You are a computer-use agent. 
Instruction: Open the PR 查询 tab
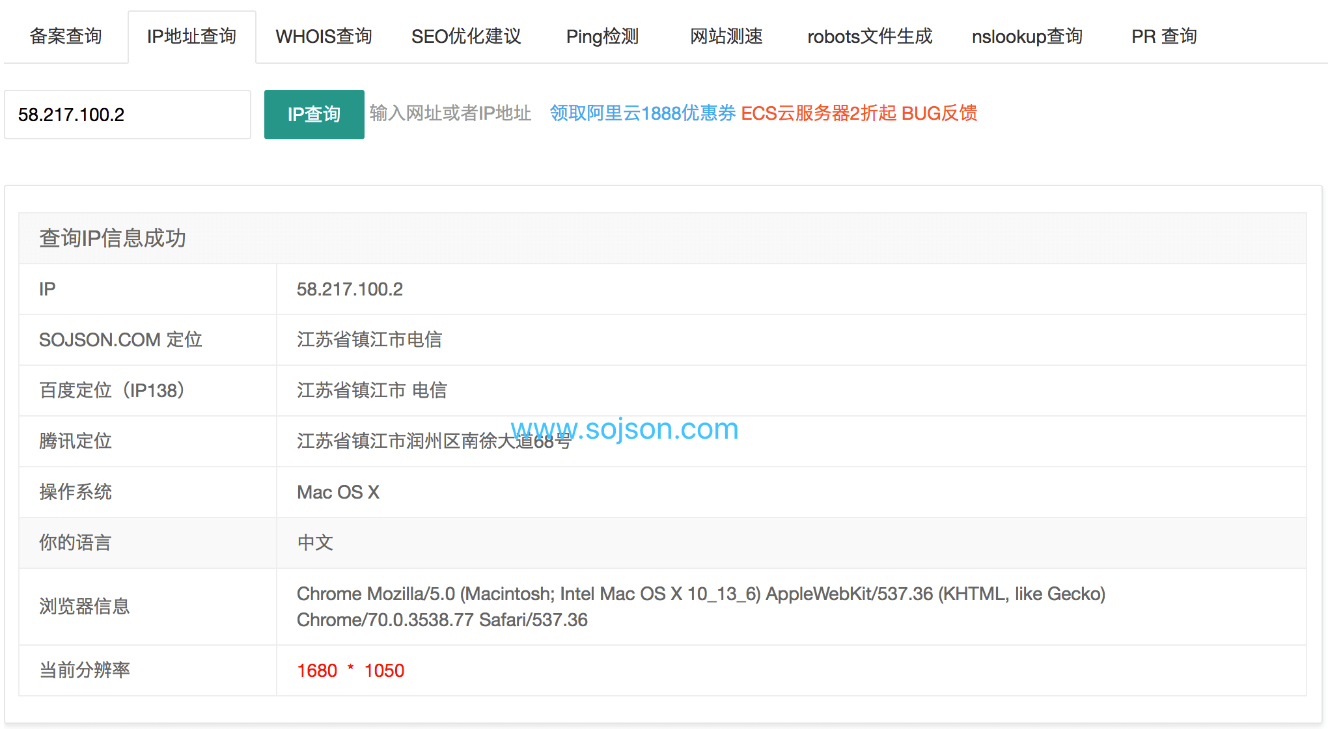point(1163,36)
